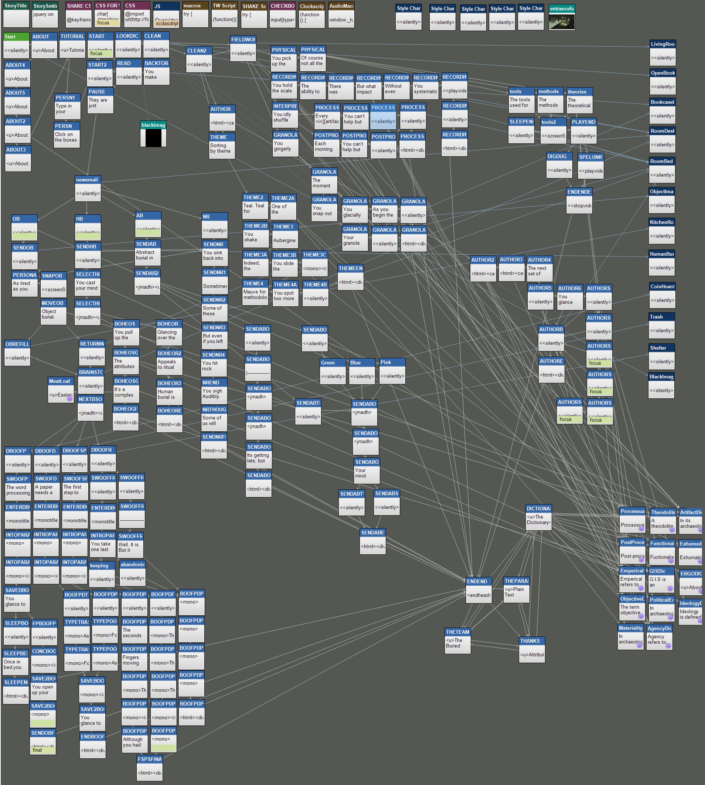Select the ABOUT4 passage
The width and height of the screenshot is (705, 785).
17,74
